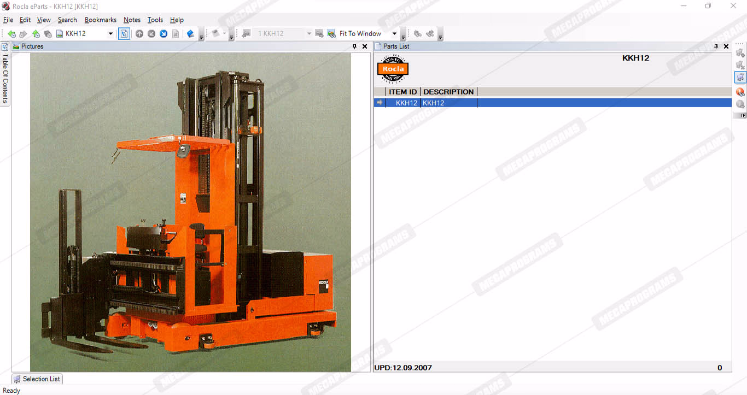Viewport: 747px width, 395px height.
Task: Toggle auto-hide pin on Parts List panel
Action: 716,46
